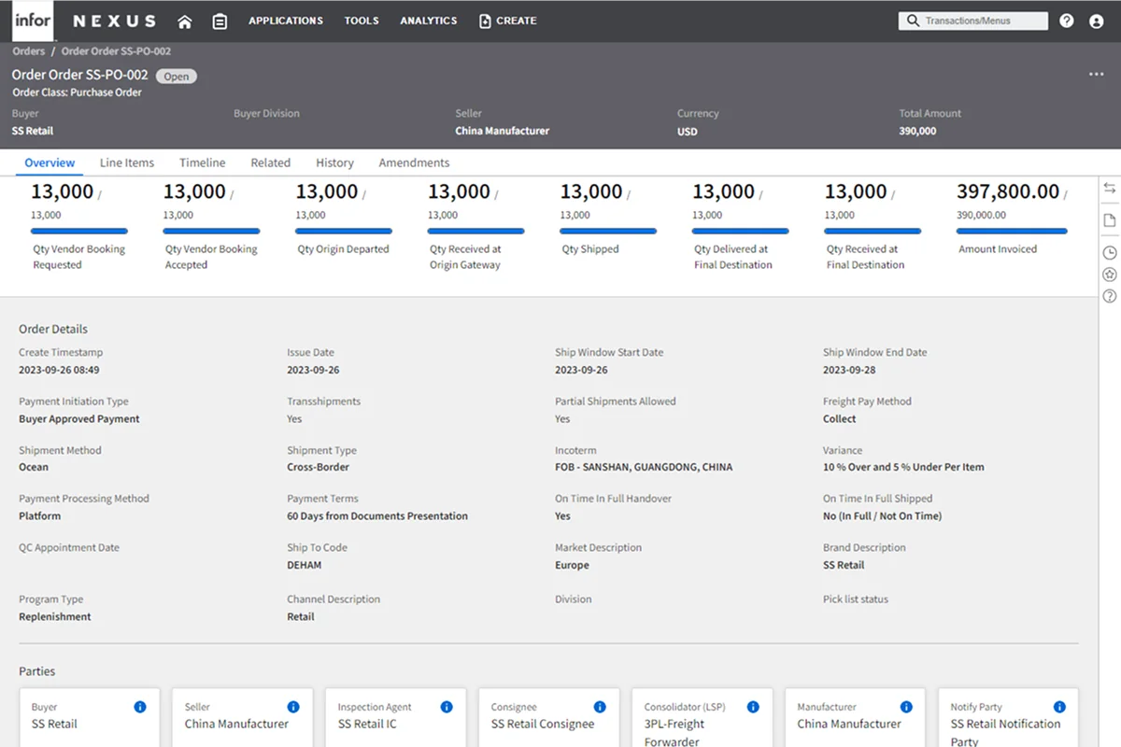The image size is (1121, 747).
Task: Click the Ship To Code DEHAM value
Action: [305, 565]
